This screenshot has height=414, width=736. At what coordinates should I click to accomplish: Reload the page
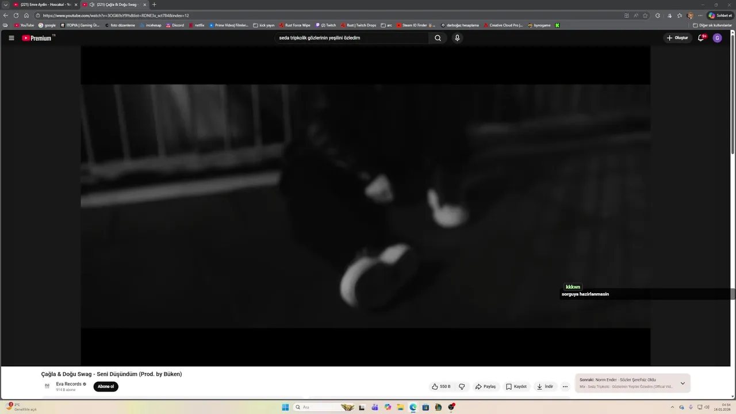pyautogui.click(x=16, y=16)
